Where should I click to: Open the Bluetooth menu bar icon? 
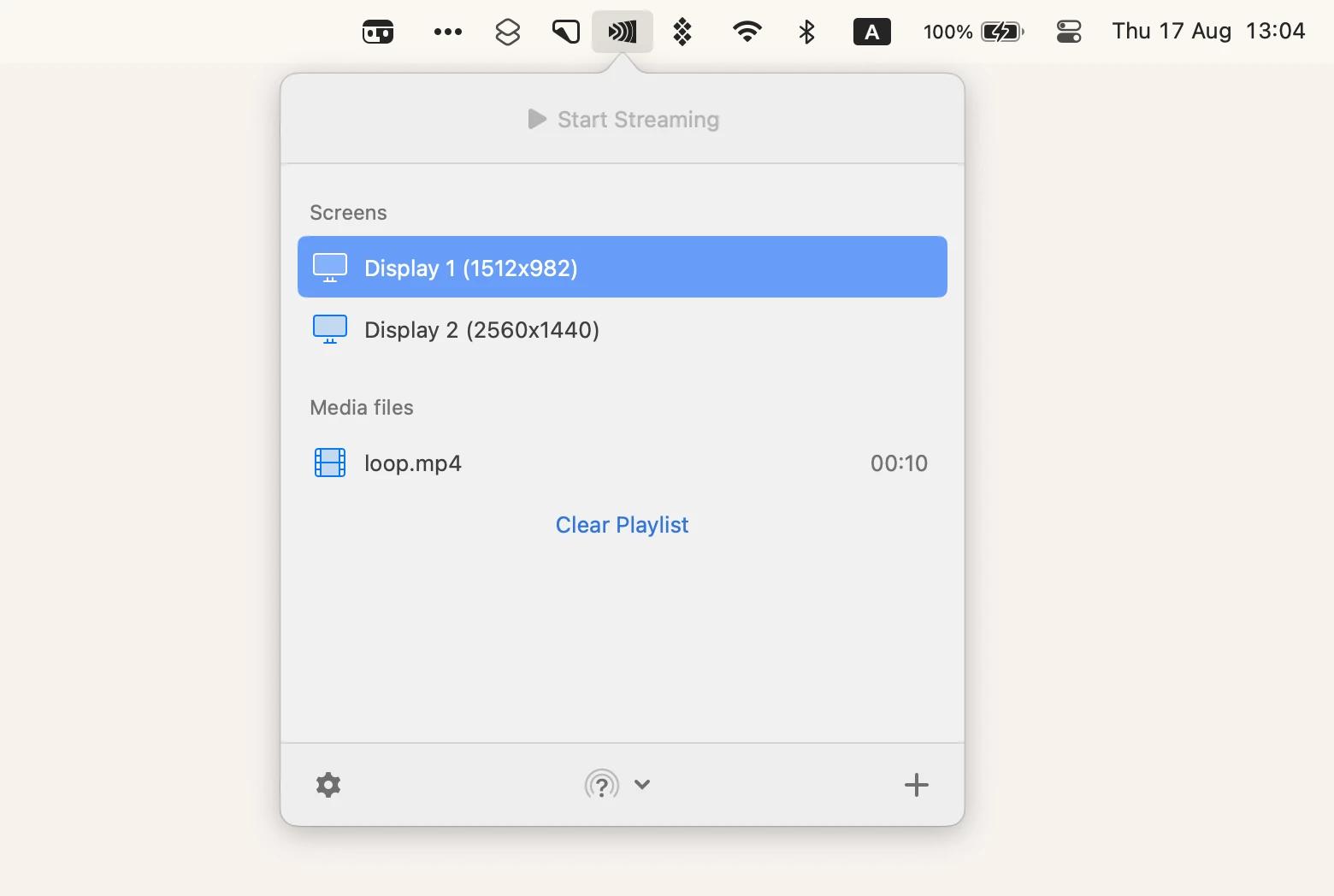tap(806, 32)
